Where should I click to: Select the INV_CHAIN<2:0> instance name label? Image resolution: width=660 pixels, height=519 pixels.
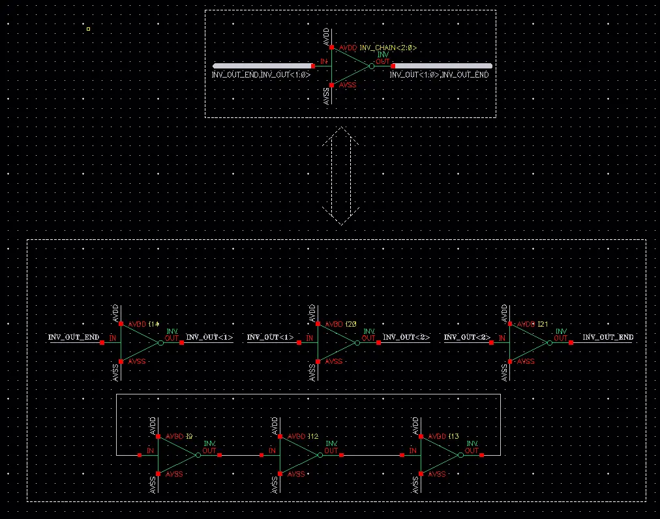point(387,48)
